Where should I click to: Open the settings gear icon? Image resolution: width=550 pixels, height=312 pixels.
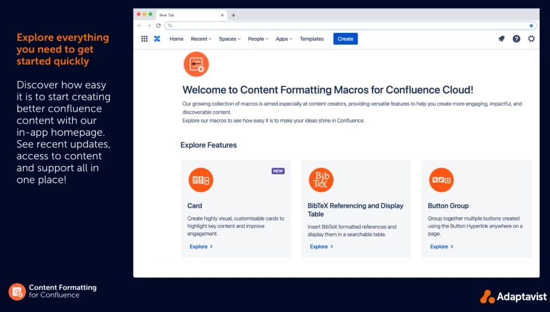pyautogui.click(x=532, y=39)
